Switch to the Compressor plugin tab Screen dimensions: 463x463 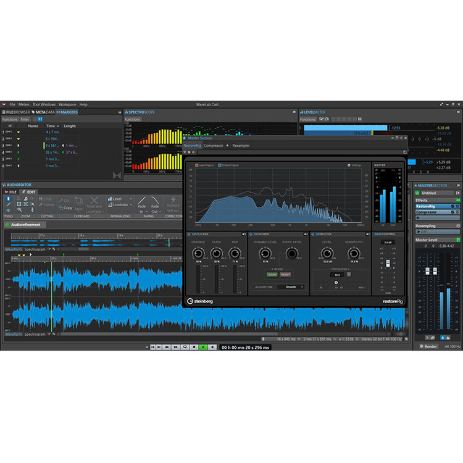(214, 146)
